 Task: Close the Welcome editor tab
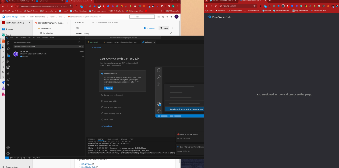click(154, 42)
